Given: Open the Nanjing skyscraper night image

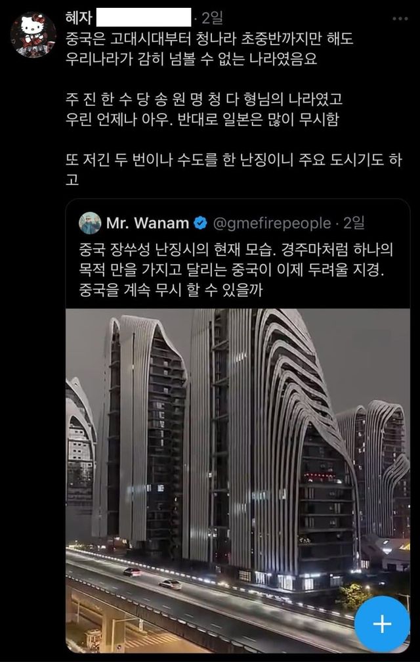Looking at the screenshot, I should [238, 481].
